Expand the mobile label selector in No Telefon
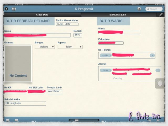 pos(106,55)
